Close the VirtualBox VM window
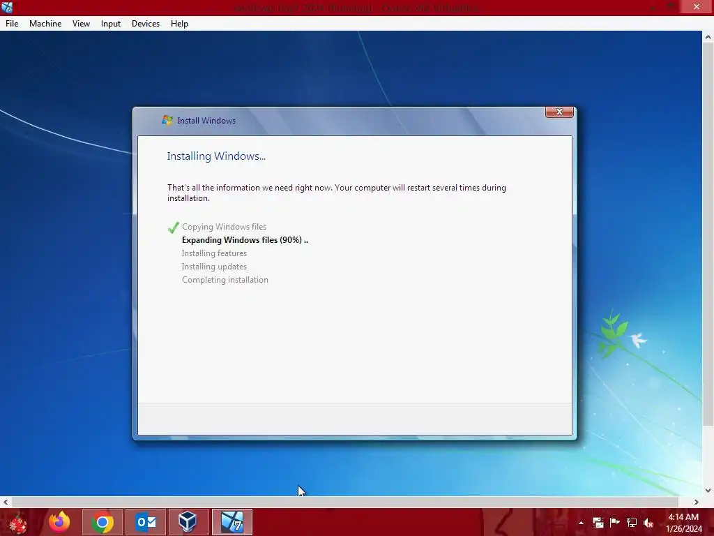Viewport: 714px width, 536px height. [697, 6]
